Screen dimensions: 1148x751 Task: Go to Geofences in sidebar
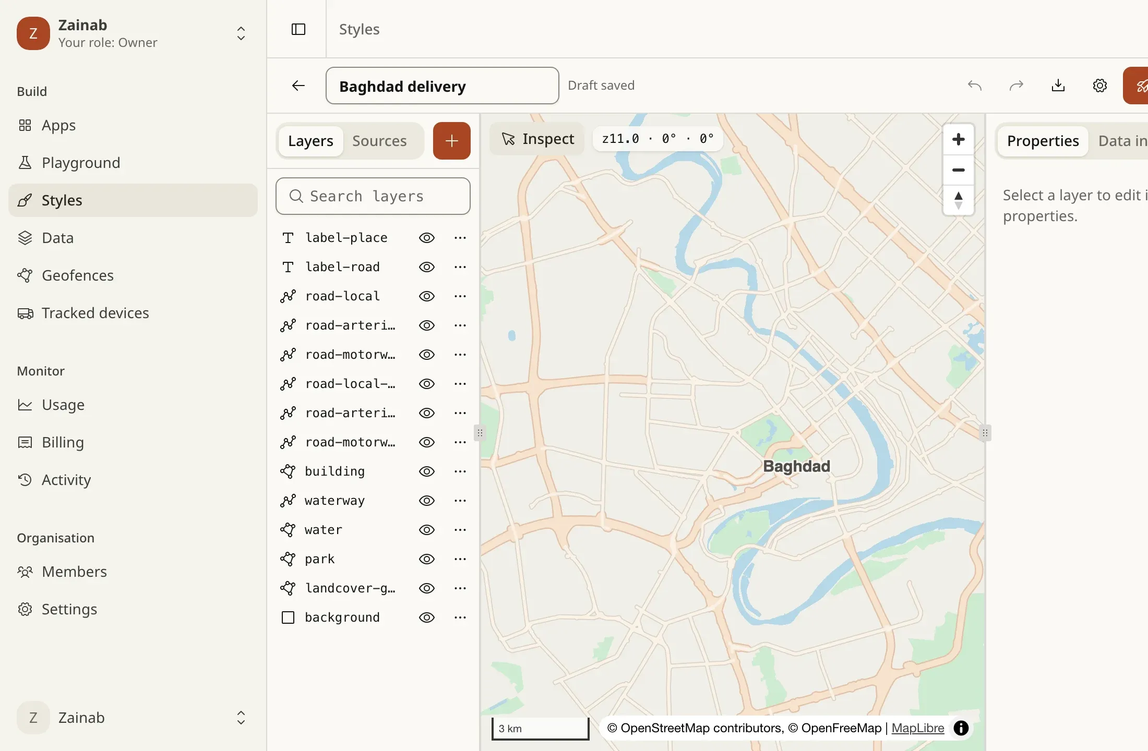[x=133, y=275]
